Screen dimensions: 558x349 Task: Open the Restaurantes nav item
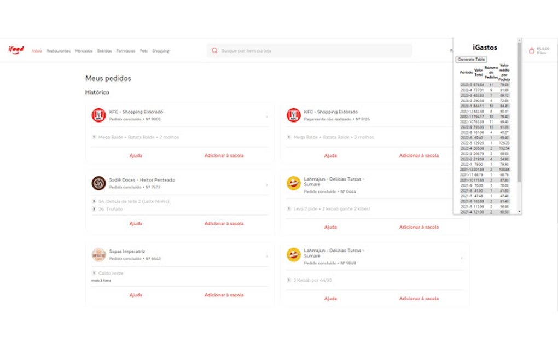tap(59, 51)
